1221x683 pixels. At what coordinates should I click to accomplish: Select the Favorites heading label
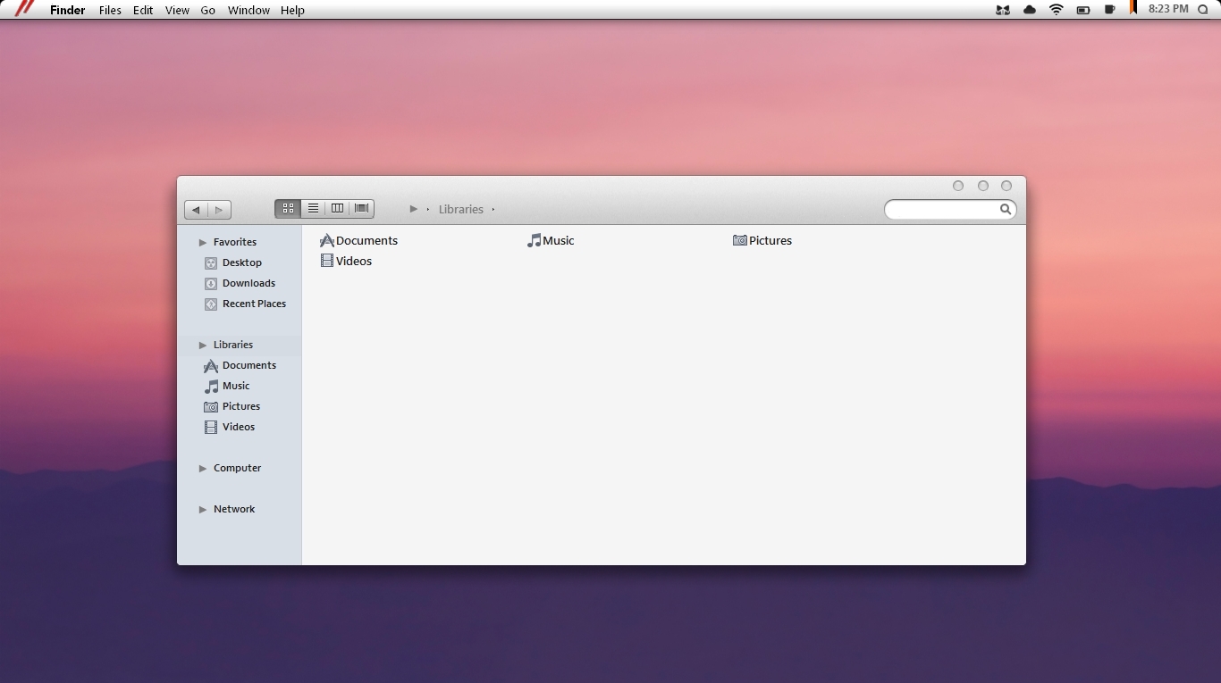(x=235, y=242)
